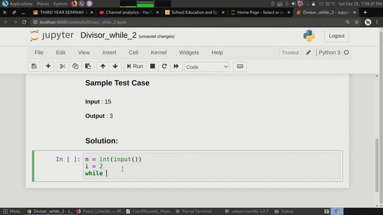Click the zoom magnifier icon in address bar
Viewport: 383px width, 215px height.
pos(348,22)
